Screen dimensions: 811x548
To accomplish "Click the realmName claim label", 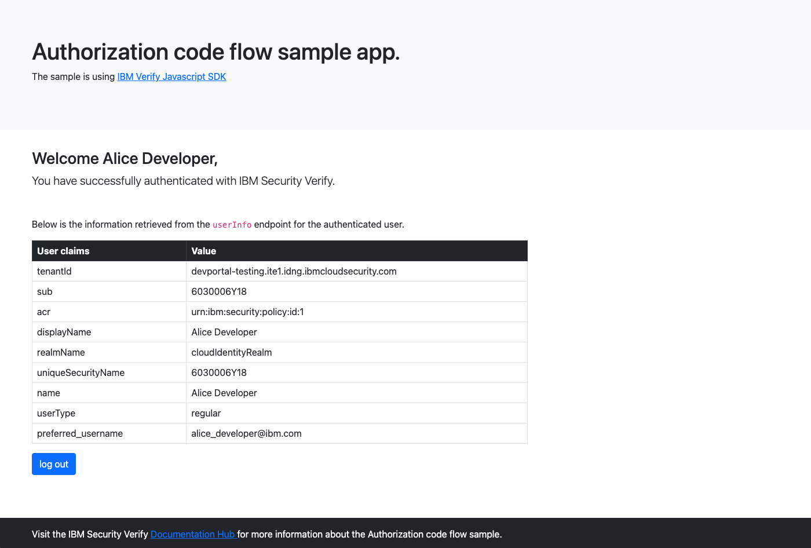I will click(x=61, y=352).
